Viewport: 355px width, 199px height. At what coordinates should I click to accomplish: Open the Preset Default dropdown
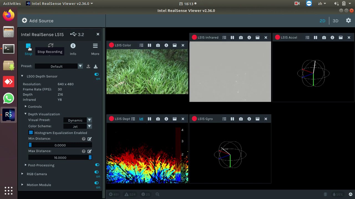[x=59, y=66]
